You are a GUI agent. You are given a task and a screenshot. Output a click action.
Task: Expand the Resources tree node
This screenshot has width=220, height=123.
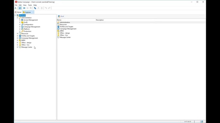18,34
